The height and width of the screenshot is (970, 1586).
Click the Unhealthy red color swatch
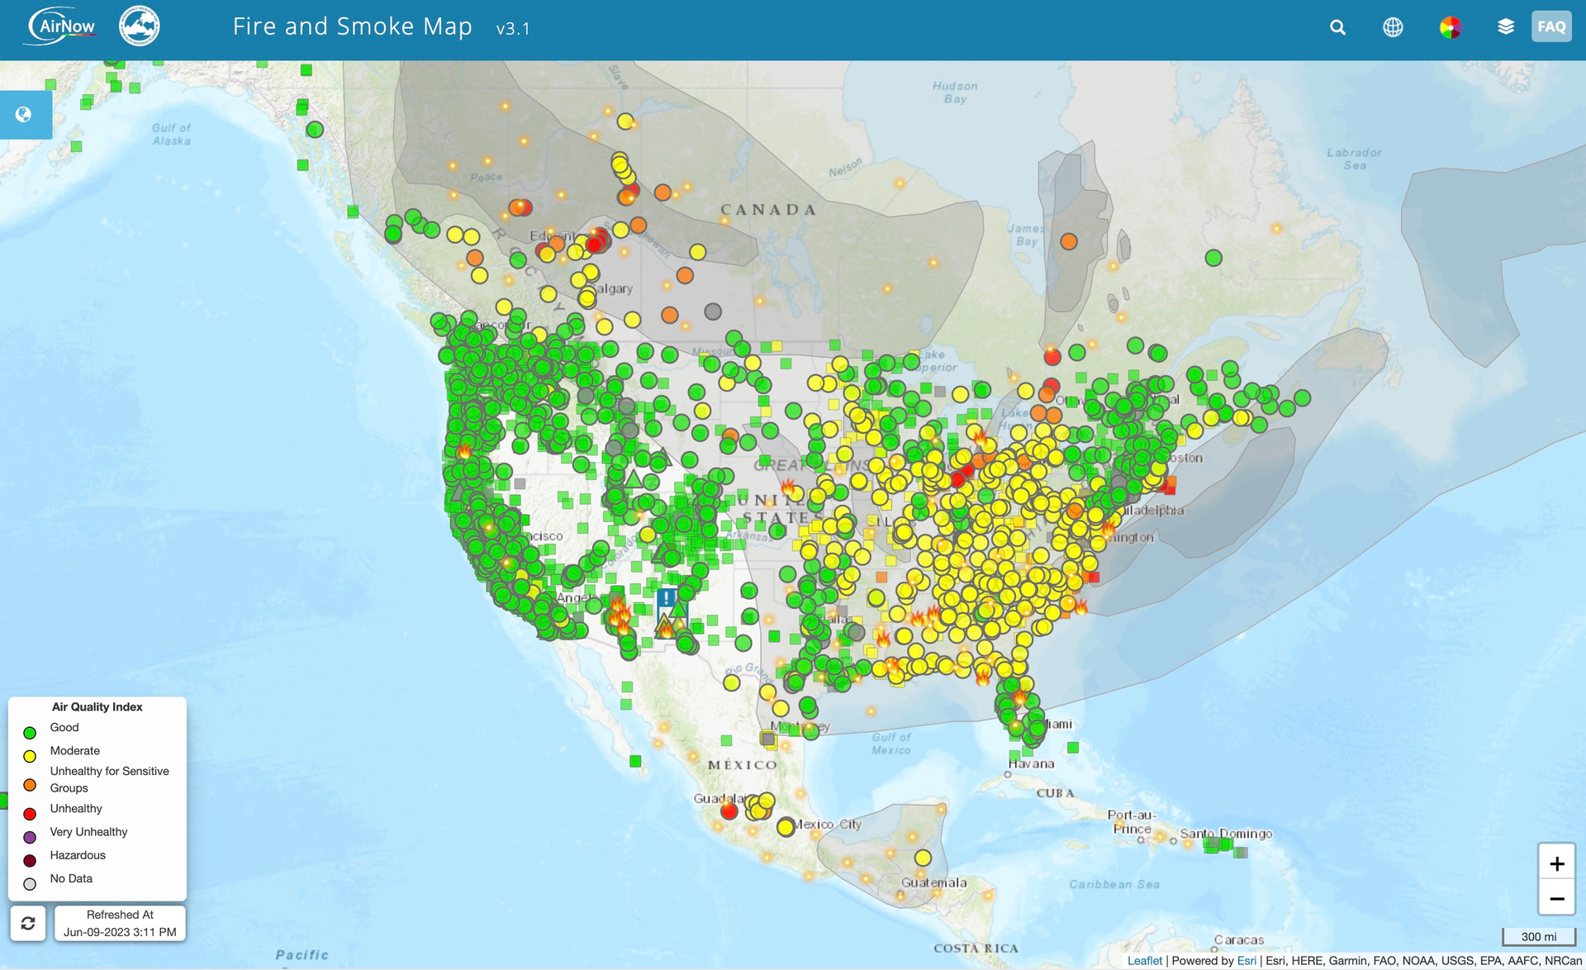pos(31,814)
